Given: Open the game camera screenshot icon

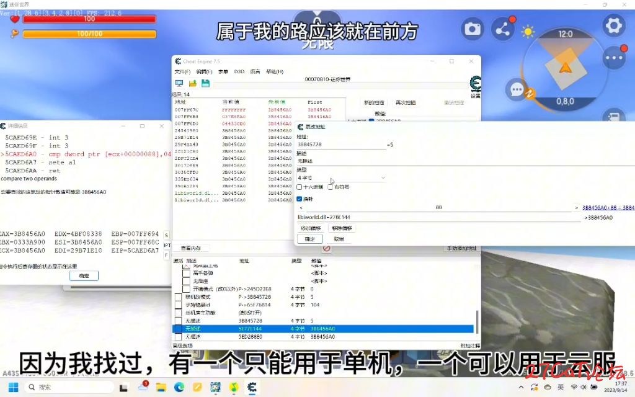Looking at the screenshot, I should pyautogui.click(x=472, y=29).
